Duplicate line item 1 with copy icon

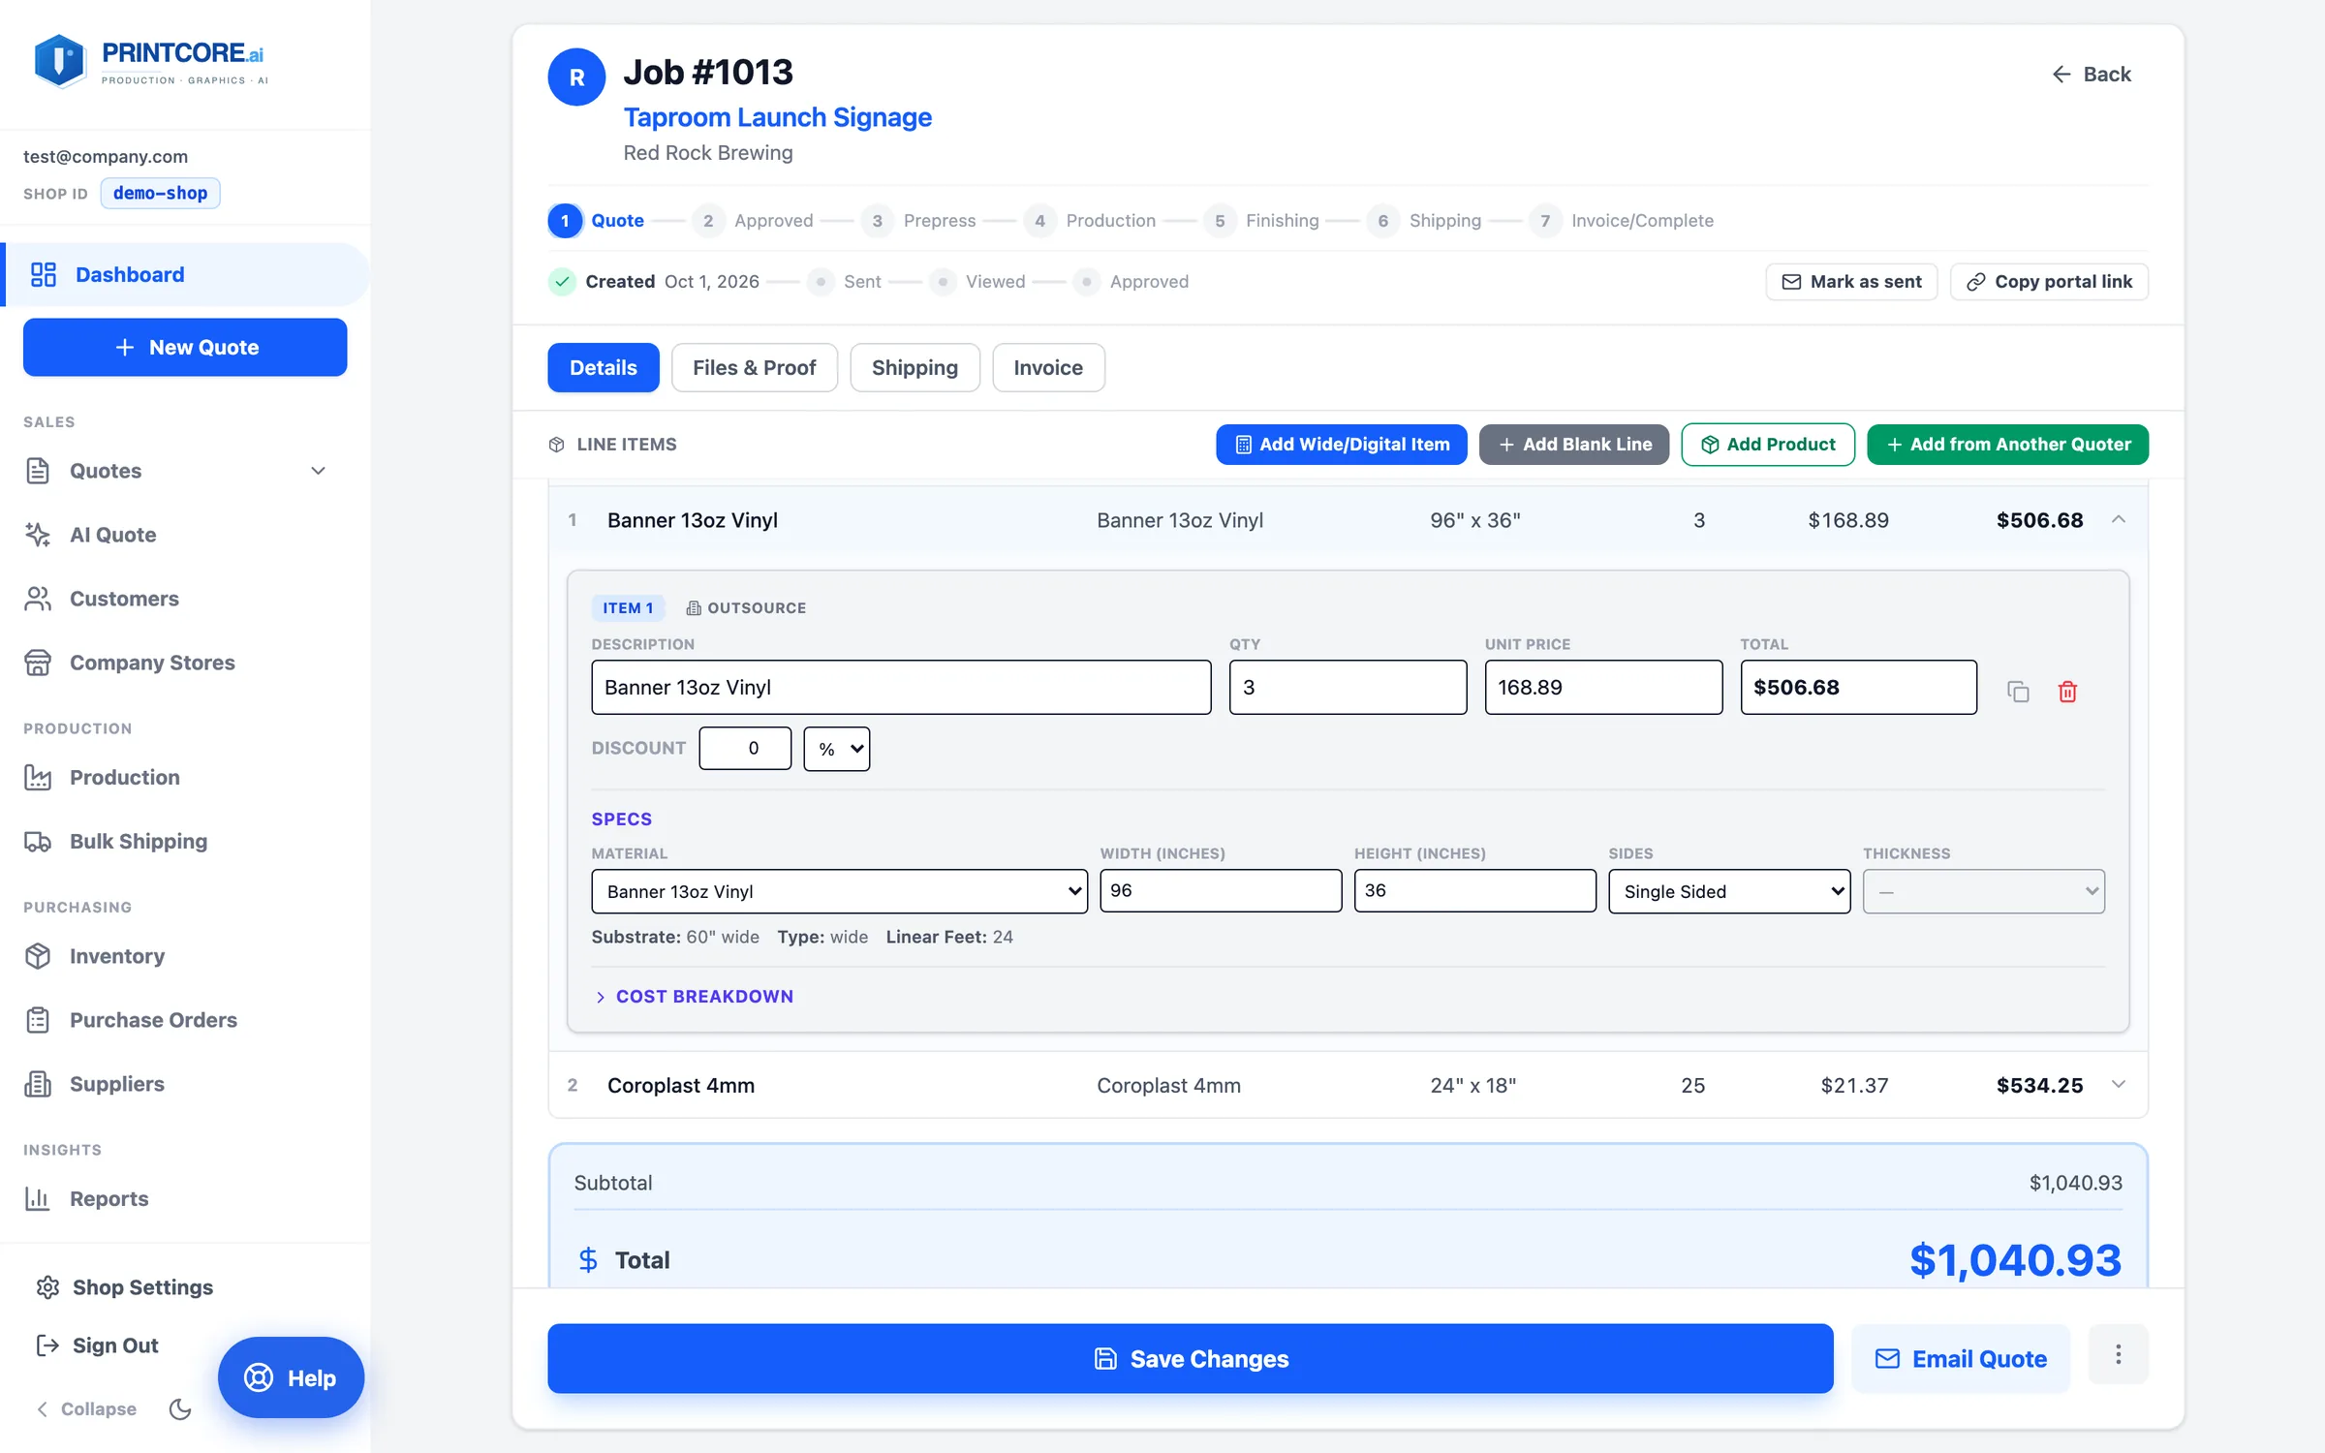pyautogui.click(x=2018, y=692)
